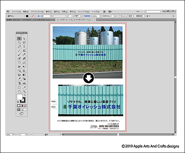Image resolution: width=185 pixels, height=153 pixels.
Task: Select the Paintbrush tool
Action: pos(19,54)
